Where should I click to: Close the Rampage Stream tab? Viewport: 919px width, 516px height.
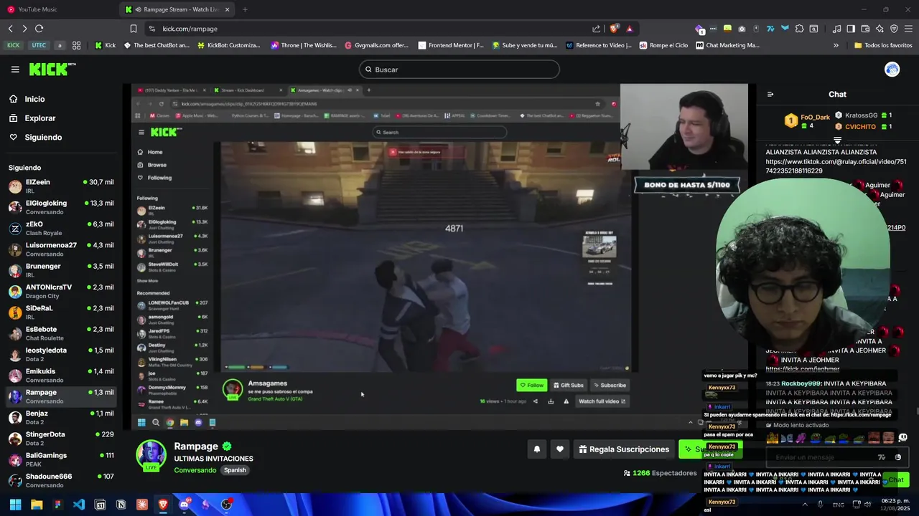point(228,9)
